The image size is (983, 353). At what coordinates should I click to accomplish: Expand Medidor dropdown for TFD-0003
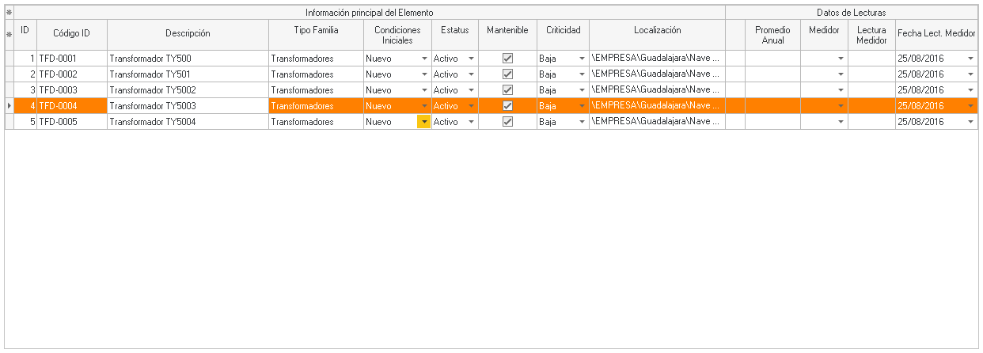(841, 90)
